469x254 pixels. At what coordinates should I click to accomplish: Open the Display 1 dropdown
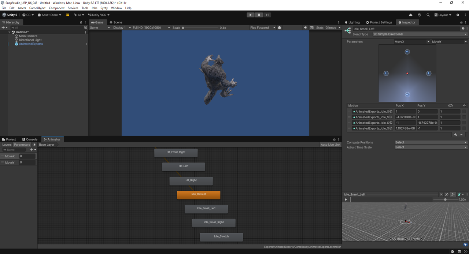tap(122, 27)
